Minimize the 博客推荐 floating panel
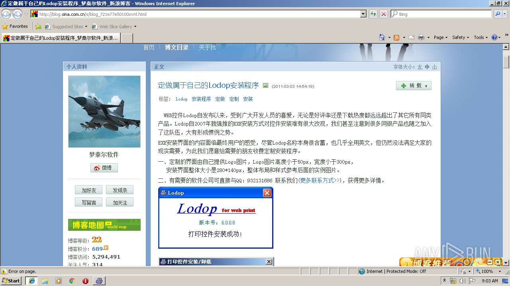510x286 pixels. (491, 262)
